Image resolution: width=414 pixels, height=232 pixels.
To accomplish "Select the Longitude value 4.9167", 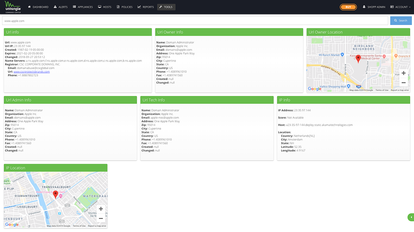I will pos(300,151).
